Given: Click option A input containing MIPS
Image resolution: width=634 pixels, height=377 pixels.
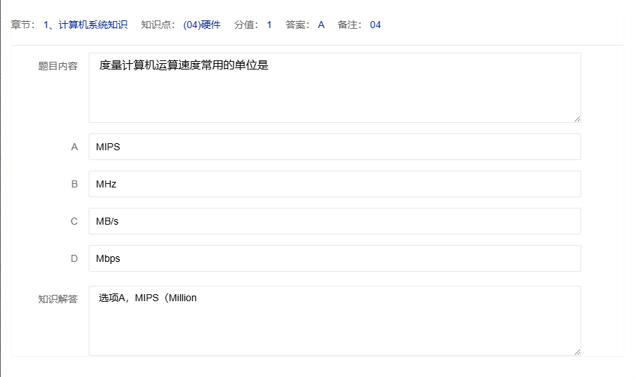Looking at the screenshot, I should coord(334,147).
